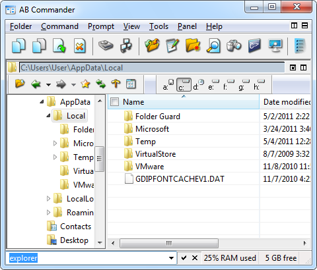Click the grid view icon in navigation bar
The height and width of the screenshot is (270, 317).
click(131, 84)
